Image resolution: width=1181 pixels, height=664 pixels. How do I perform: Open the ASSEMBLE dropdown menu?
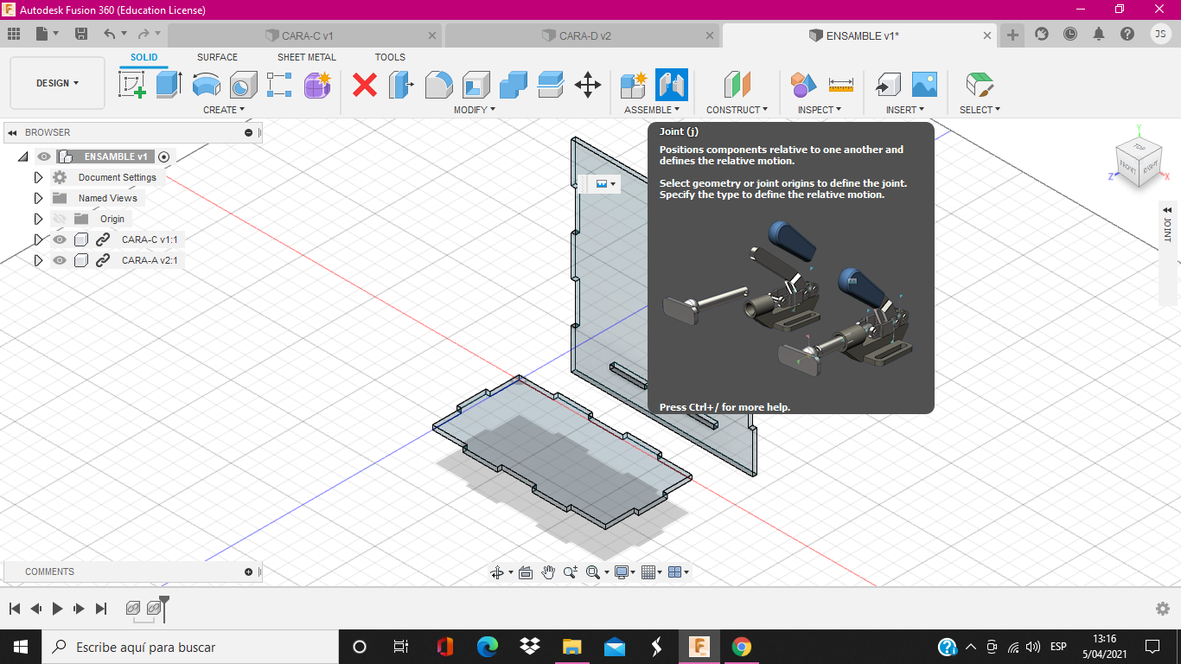tap(652, 110)
